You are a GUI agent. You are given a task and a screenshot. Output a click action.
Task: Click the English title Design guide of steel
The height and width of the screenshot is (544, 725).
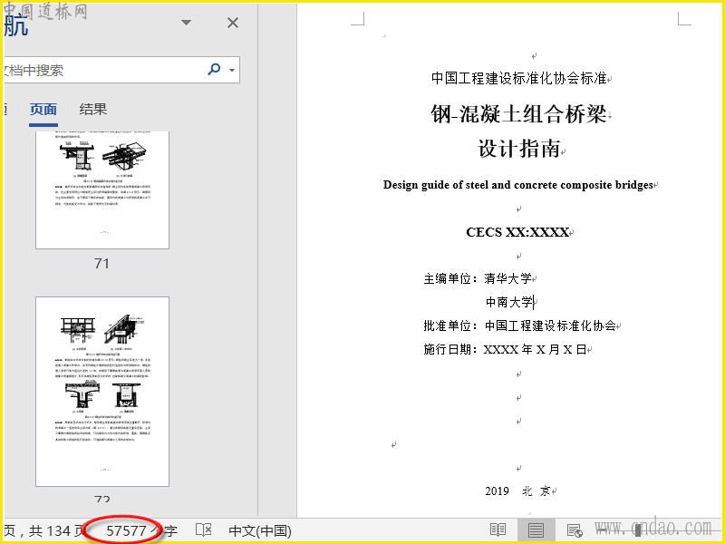pyautogui.click(x=517, y=185)
